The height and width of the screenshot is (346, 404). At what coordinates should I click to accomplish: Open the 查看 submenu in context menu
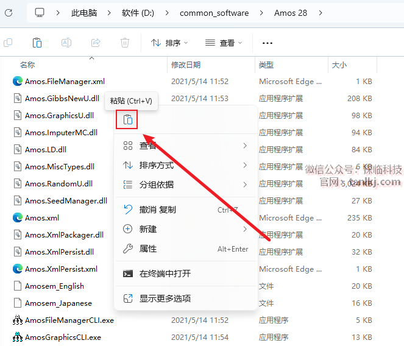[185, 146]
